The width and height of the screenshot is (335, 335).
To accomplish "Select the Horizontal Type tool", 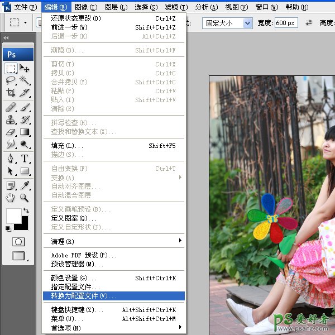I will coord(25,159).
